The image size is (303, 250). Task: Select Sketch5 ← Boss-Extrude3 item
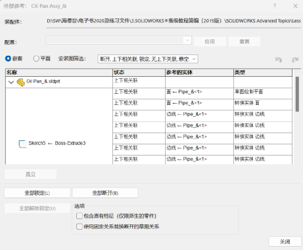coord(57,143)
